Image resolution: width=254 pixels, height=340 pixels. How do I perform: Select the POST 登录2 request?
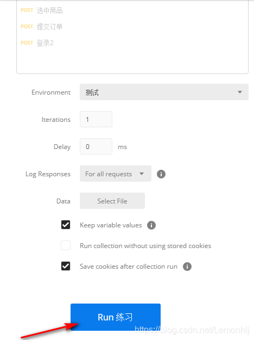click(37, 43)
